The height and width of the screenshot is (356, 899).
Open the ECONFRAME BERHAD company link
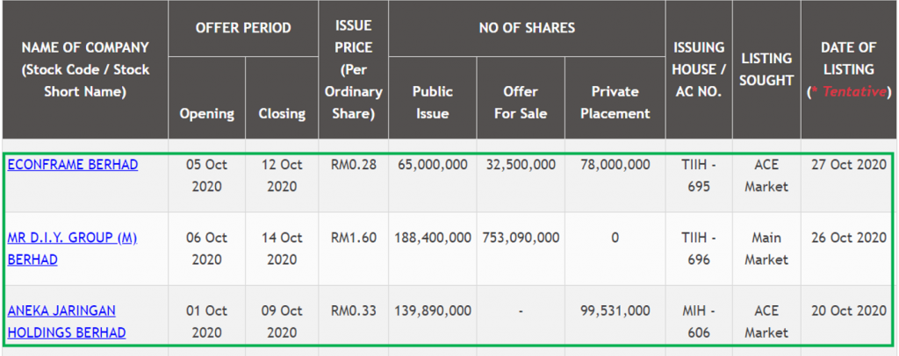pyautogui.click(x=73, y=165)
